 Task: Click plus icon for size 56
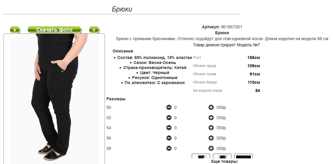pyautogui.click(x=211, y=138)
